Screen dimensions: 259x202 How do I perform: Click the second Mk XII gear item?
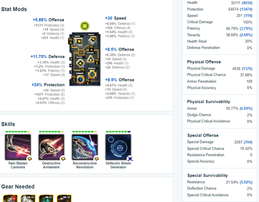click(46, 198)
